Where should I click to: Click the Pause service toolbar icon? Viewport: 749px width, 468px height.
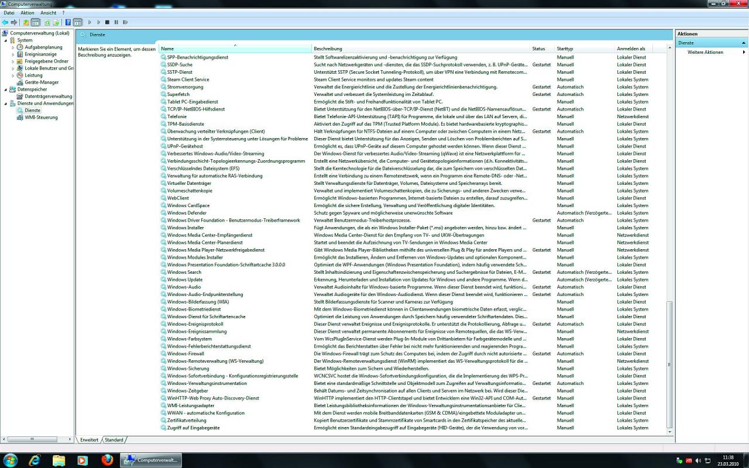(116, 22)
